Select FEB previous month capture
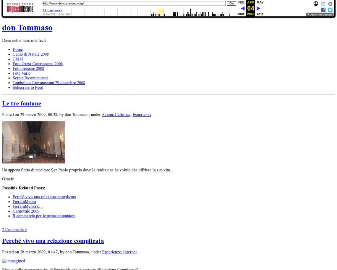Screen dimensions: 337x270 click(241, 2)
